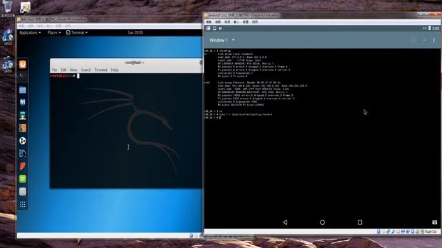Open Search menu in root@kali terminal
The image size is (442, 248).
(x=86, y=70)
